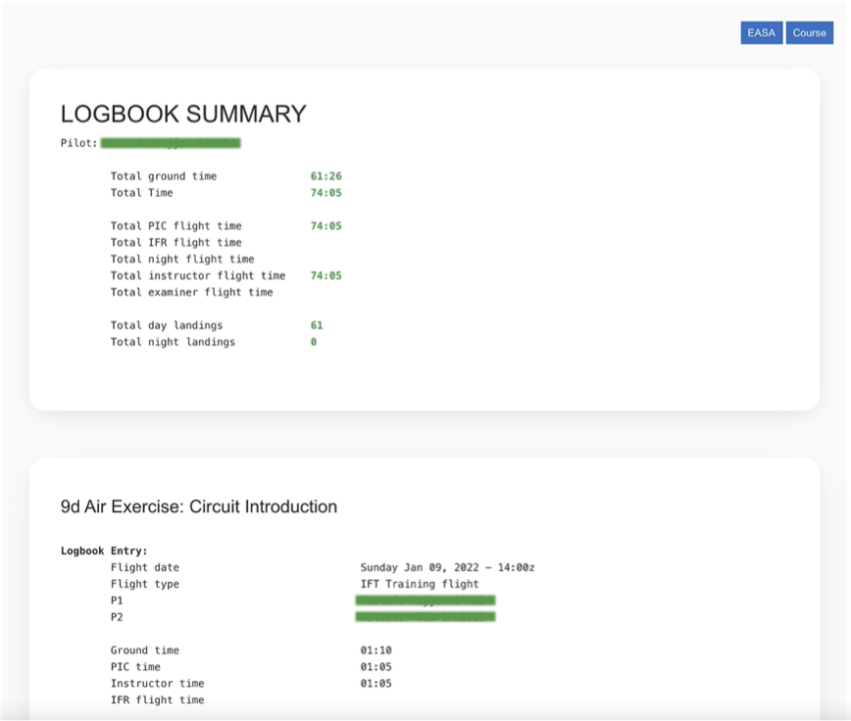This screenshot has height=721, width=851.
Task: Select the Flight date label
Action: pyautogui.click(x=145, y=567)
